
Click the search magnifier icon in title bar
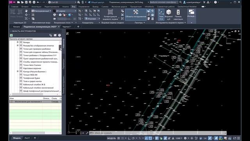[180, 2]
